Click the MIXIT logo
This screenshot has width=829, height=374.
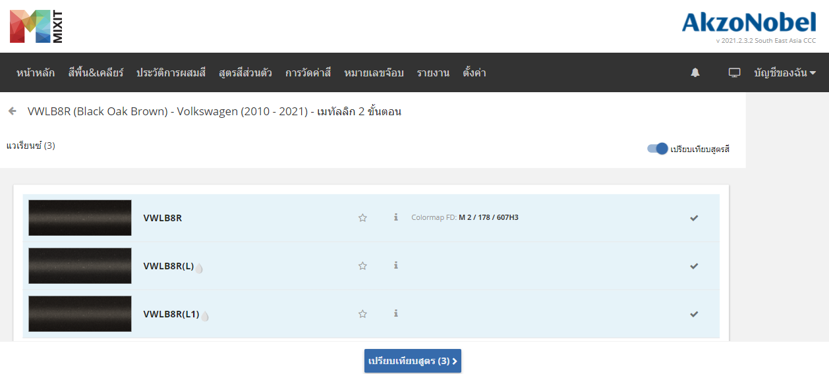click(x=36, y=26)
